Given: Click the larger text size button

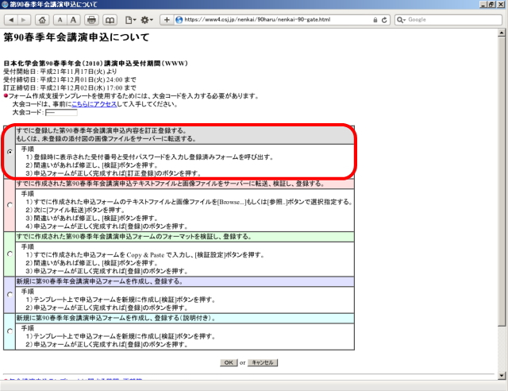Looking at the screenshot, I should click(x=74, y=19).
